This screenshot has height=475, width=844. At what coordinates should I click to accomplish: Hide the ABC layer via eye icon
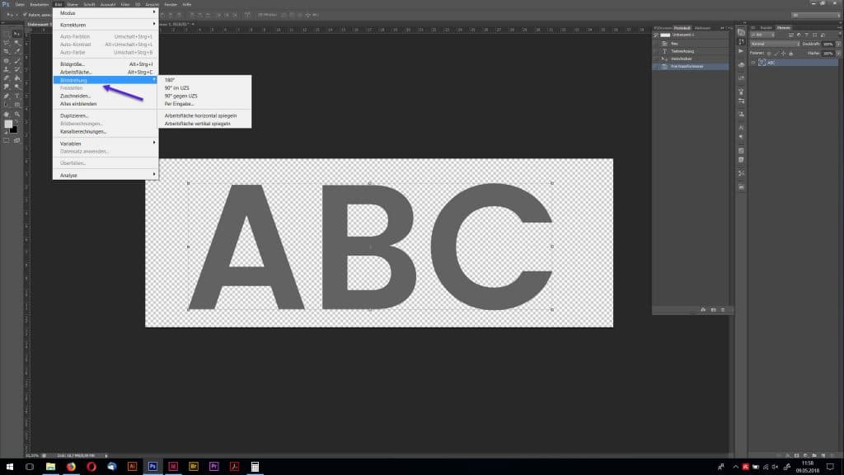[x=753, y=63]
